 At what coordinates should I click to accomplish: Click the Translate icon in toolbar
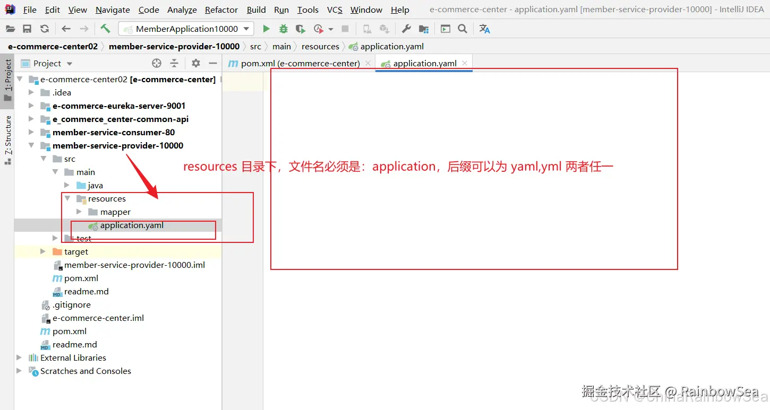click(484, 29)
